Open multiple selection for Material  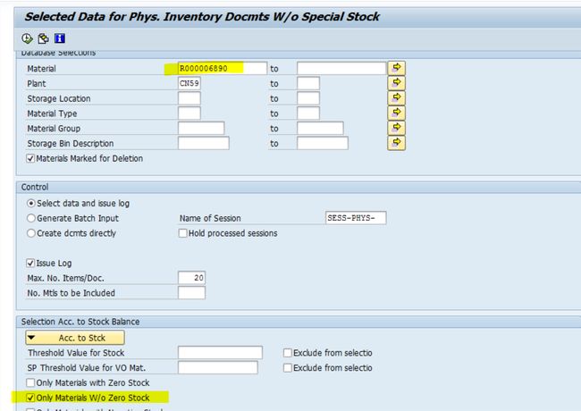click(397, 68)
